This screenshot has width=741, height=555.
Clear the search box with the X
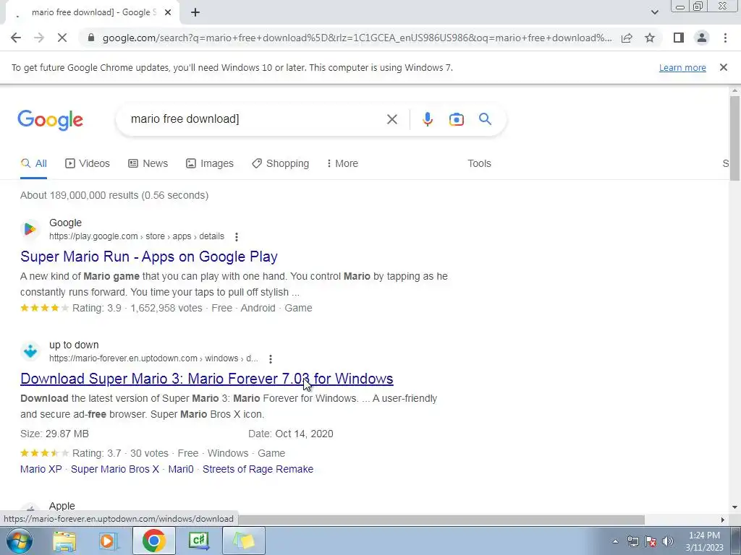tap(391, 119)
